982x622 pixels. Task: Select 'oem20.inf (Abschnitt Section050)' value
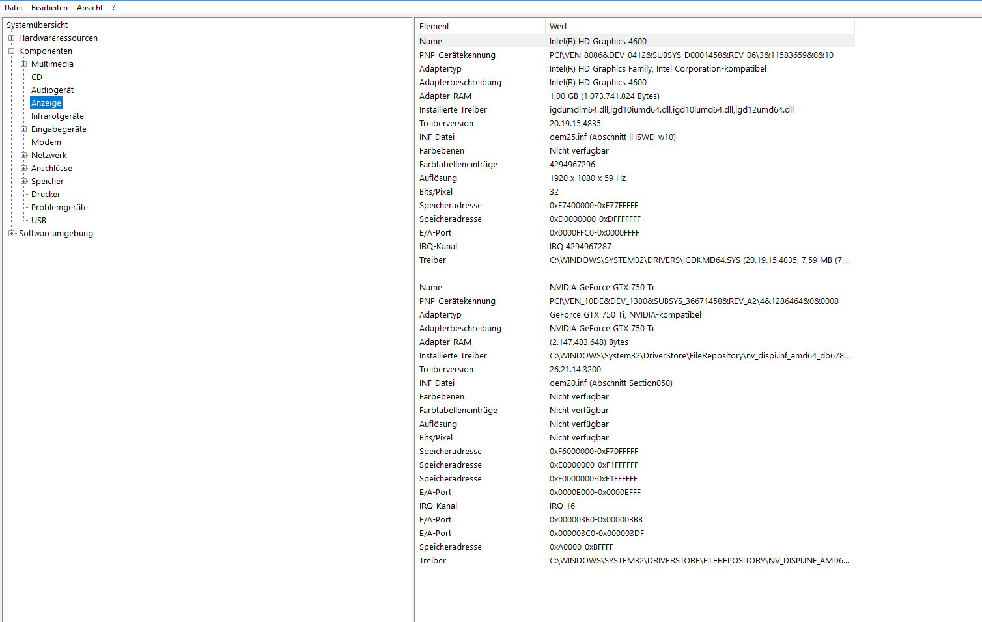coord(611,383)
